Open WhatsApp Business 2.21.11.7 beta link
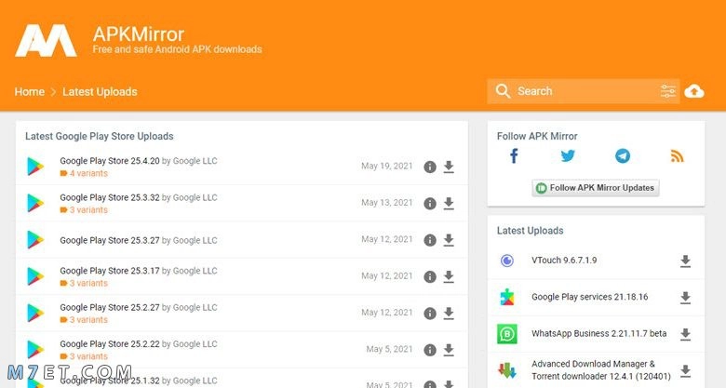Image resolution: width=726 pixels, height=388 pixels. point(599,333)
